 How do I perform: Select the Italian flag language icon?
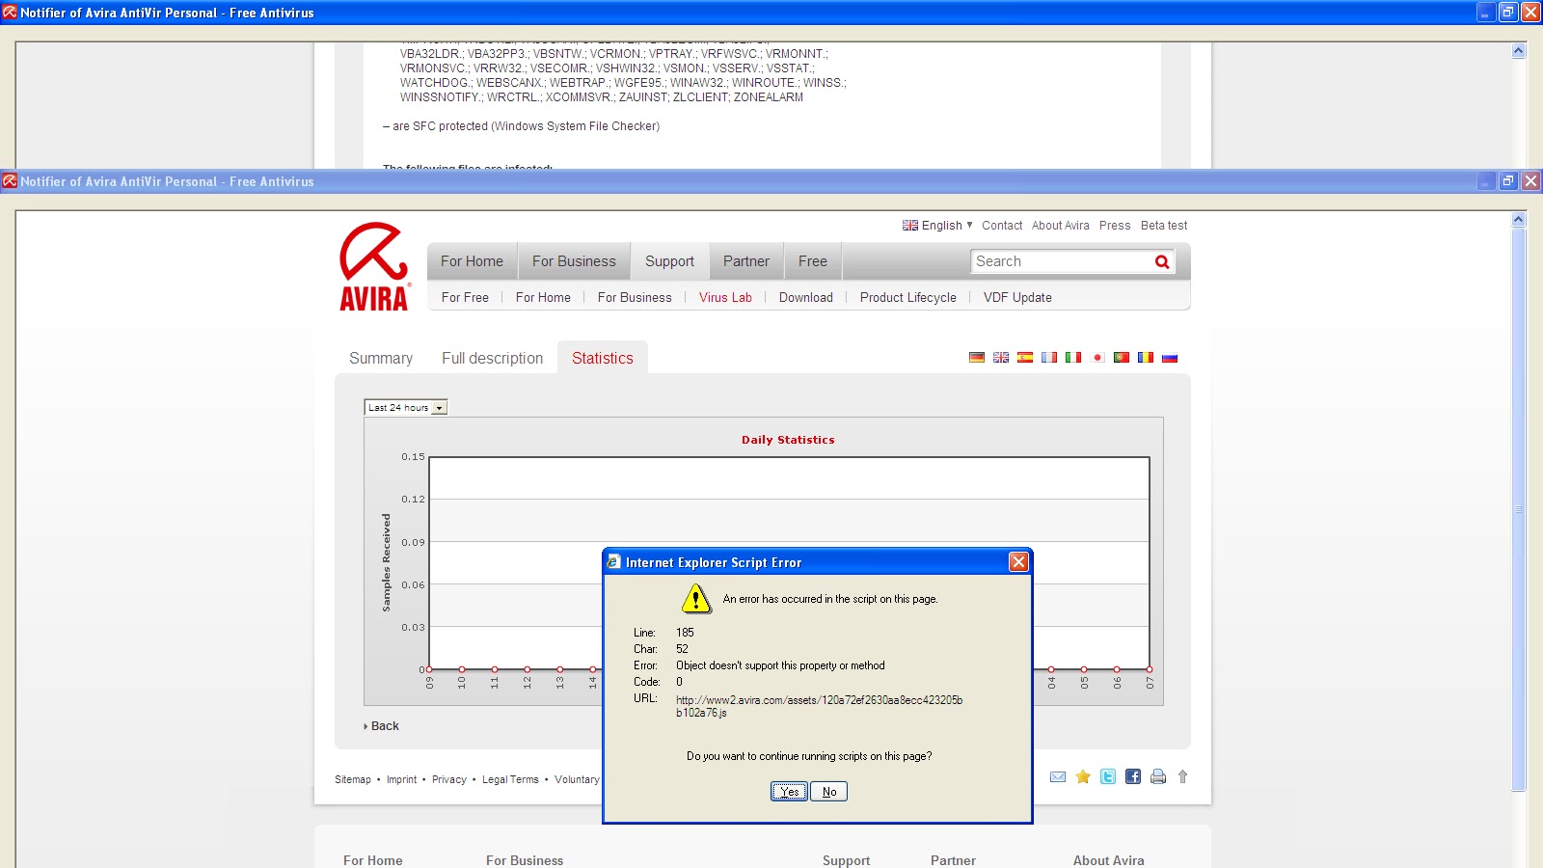pos(1073,358)
